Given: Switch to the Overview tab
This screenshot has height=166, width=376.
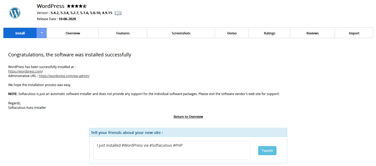Looking at the screenshot, I should tap(73, 33).
